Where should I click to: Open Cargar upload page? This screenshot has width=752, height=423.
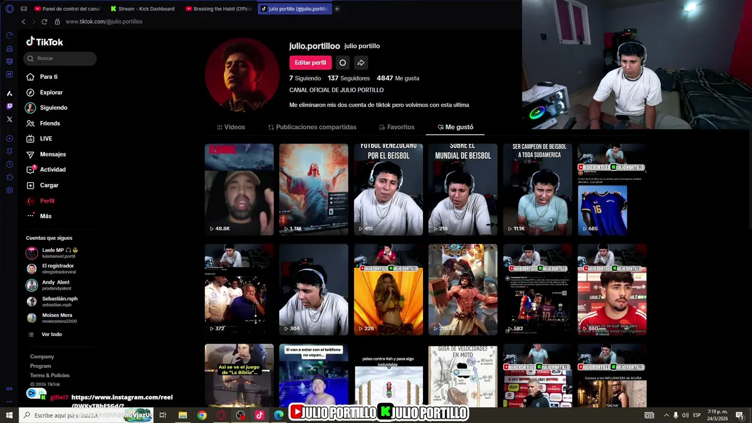42,185
